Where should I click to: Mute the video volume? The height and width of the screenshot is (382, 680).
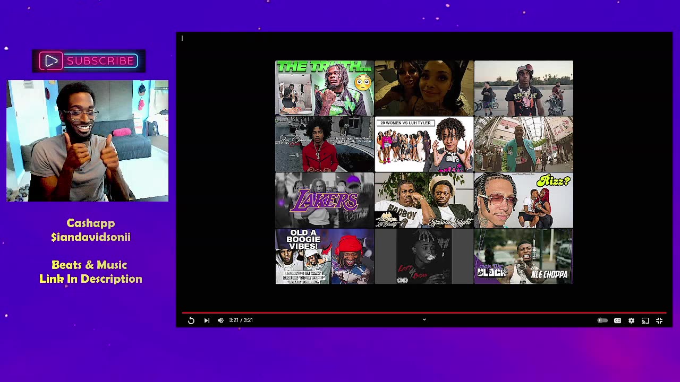220,320
